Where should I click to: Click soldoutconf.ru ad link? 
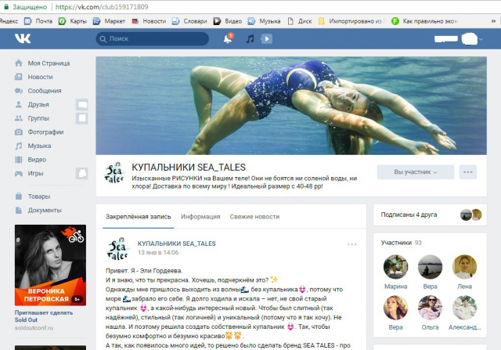click(x=34, y=328)
